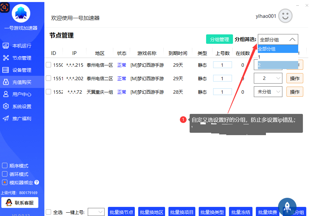Screen dimensions: 313x216
Task: Click the floating rocket icon at bottom right
Action: tap(287, 207)
